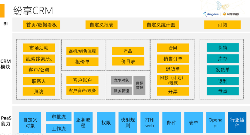This screenshot has height=135, width=250.
Task: Select the 首页/数据看板 box
Action: [41, 25]
